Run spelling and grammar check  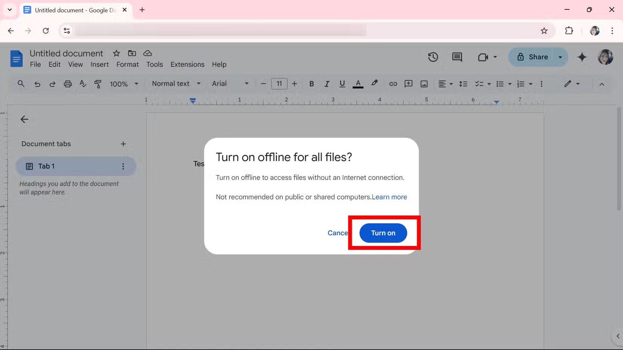point(83,84)
